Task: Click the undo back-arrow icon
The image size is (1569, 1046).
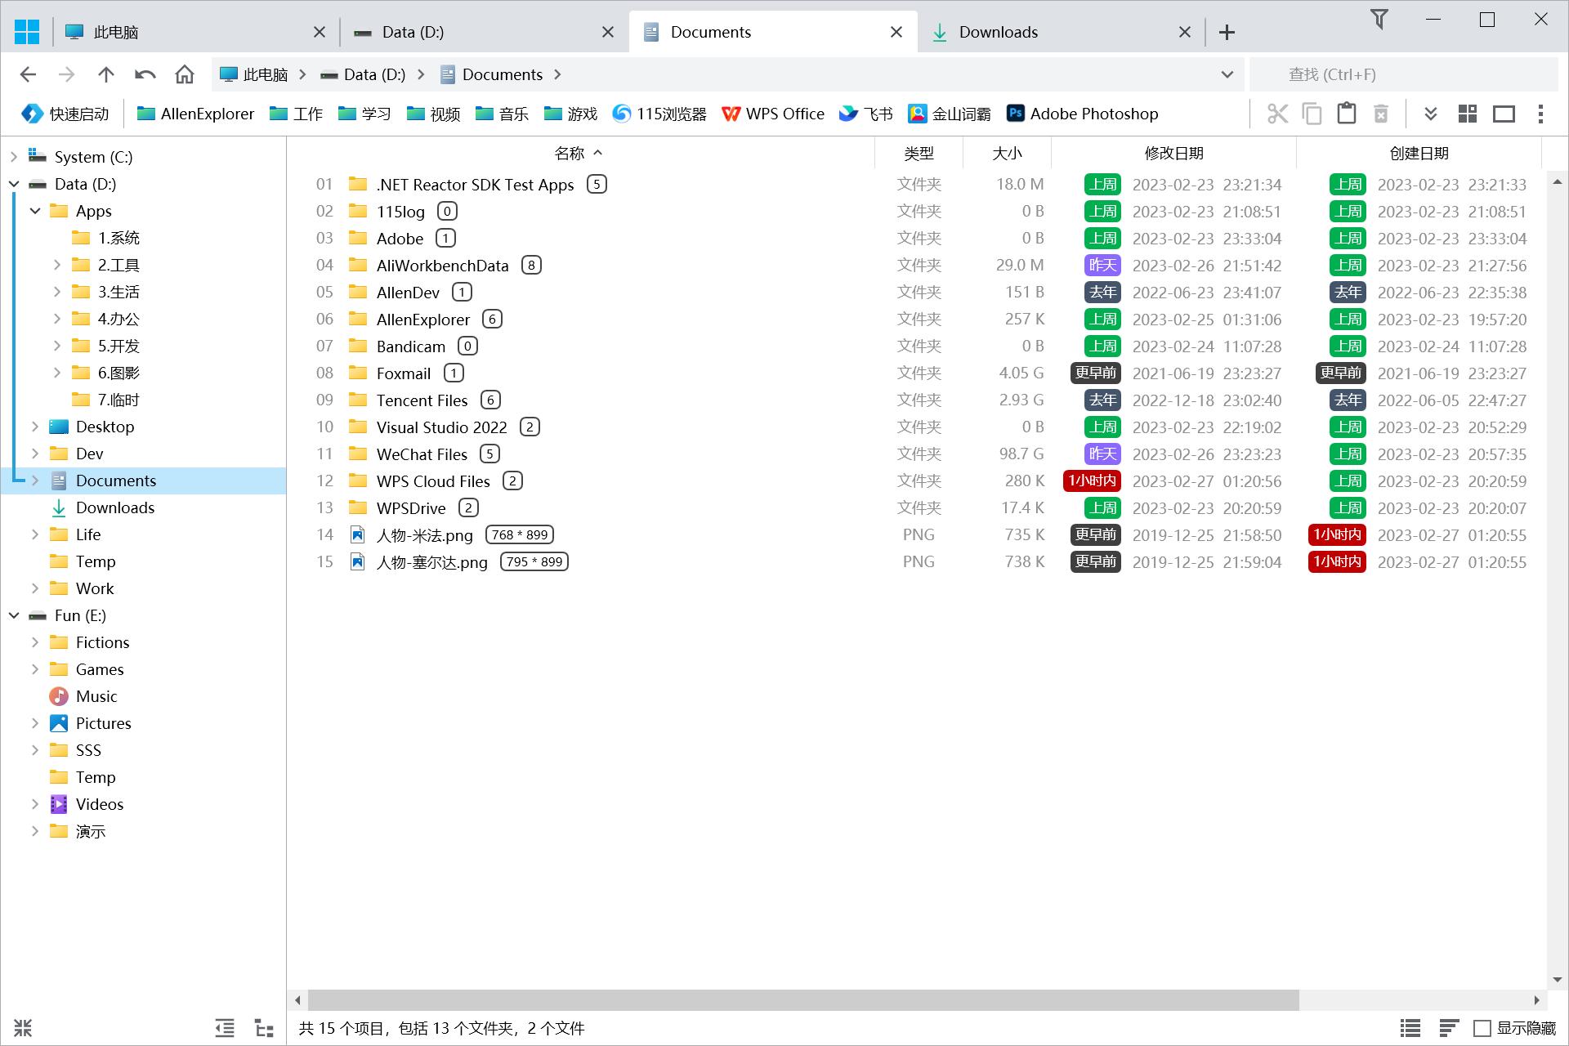Action: pyautogui.click(x=145, y=74)
